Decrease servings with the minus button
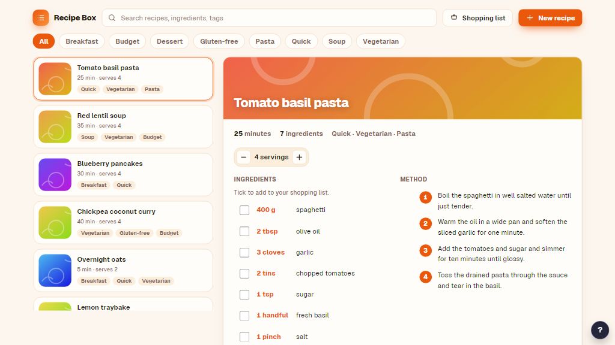This screenshot has height=345, width=615. [244, 158]
